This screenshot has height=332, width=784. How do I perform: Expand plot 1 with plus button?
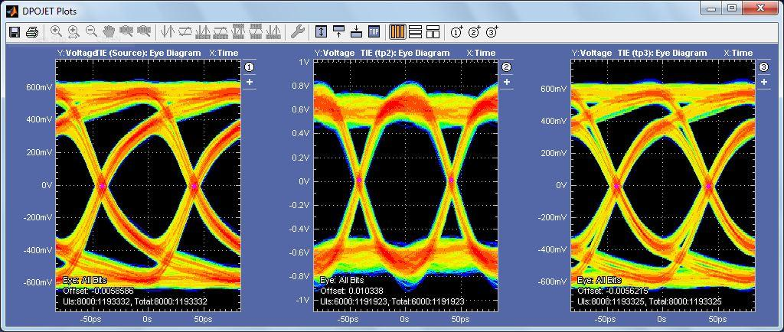click(250, 82)
